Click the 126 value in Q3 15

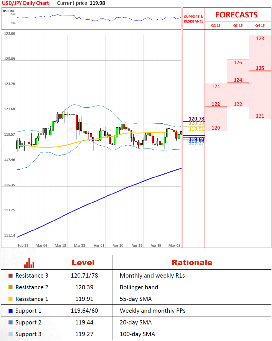coord(238,63)
